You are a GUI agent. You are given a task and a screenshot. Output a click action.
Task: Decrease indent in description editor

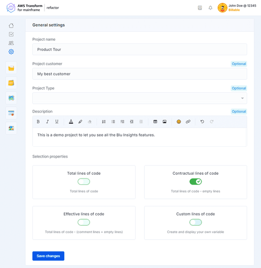pos(141,122)
